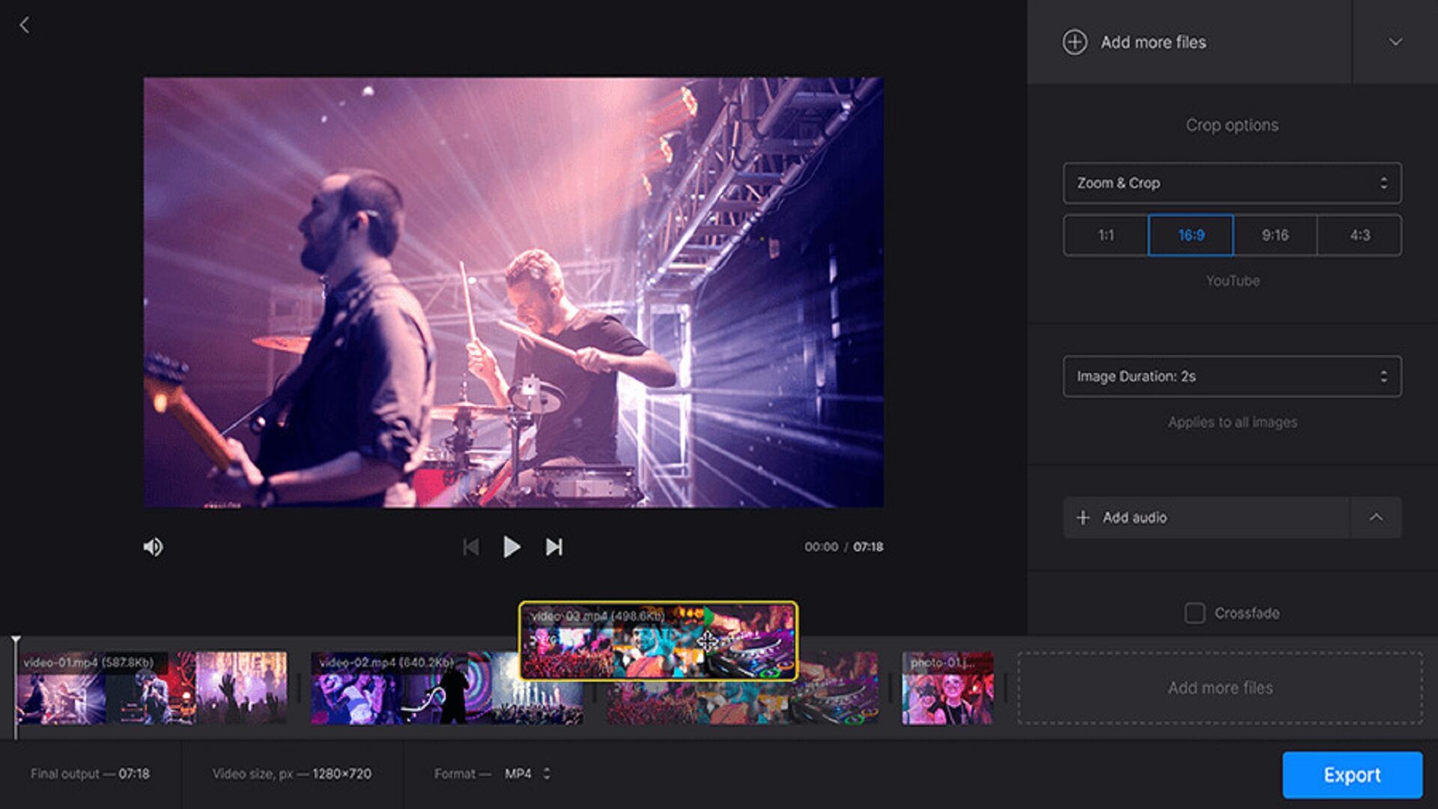Skip to the next clip control
Viewport: 1438px width, 809px height.
[x=555, y=547]
